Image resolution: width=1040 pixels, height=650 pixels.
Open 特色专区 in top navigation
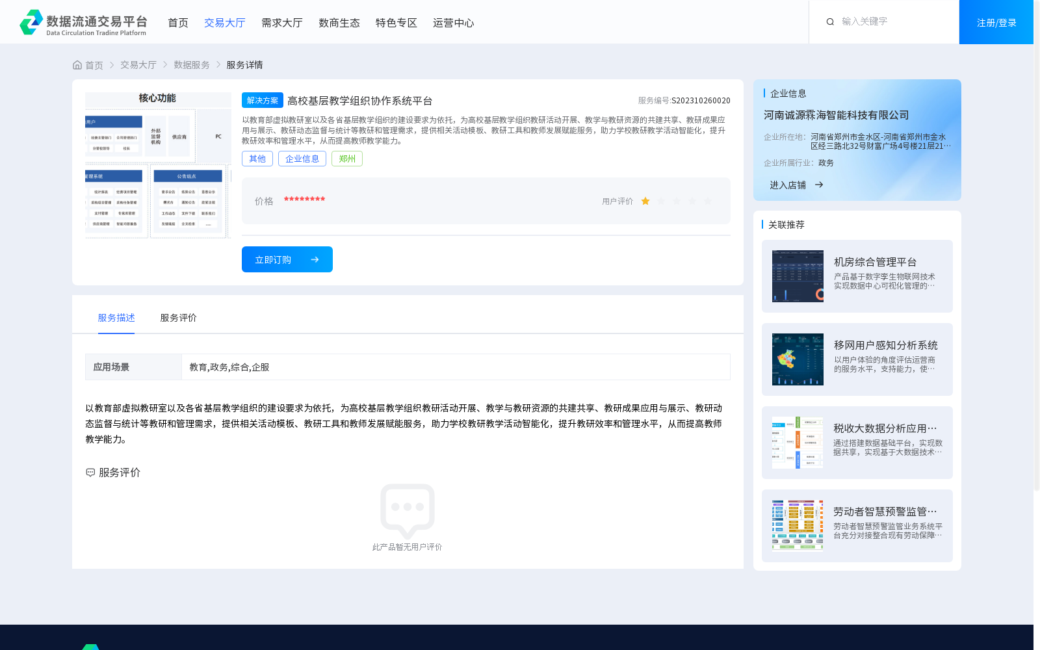point(396,23)
